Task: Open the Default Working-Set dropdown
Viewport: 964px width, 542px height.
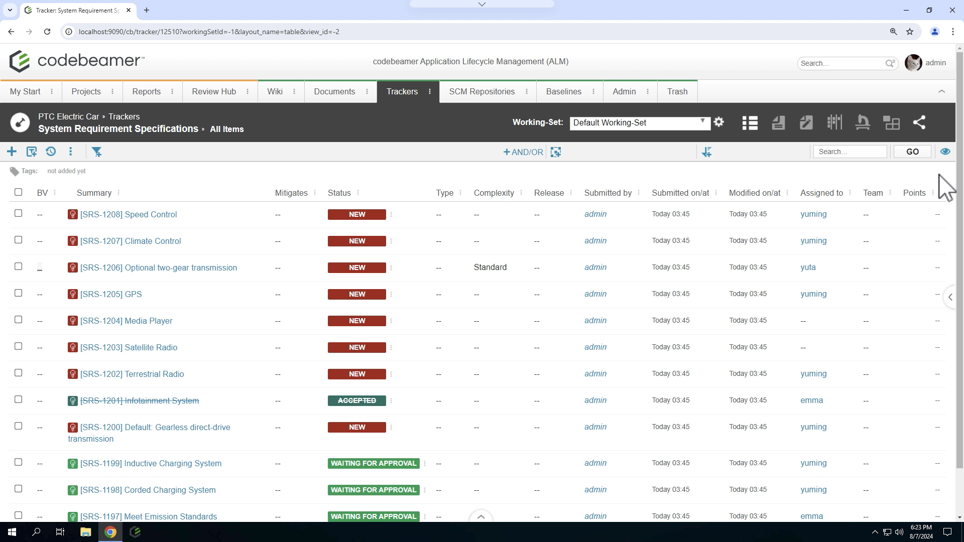Action: coord(640,123)
